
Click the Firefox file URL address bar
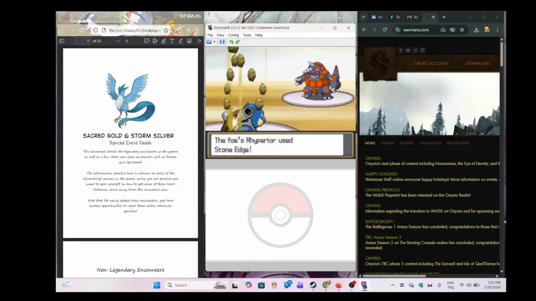pos(134,31)
